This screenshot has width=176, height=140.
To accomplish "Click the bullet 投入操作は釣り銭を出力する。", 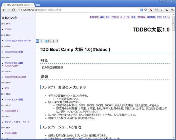I will tap(65, 102).
